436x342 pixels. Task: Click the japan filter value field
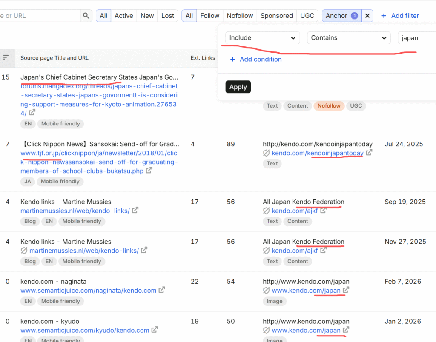pos(417,38)
